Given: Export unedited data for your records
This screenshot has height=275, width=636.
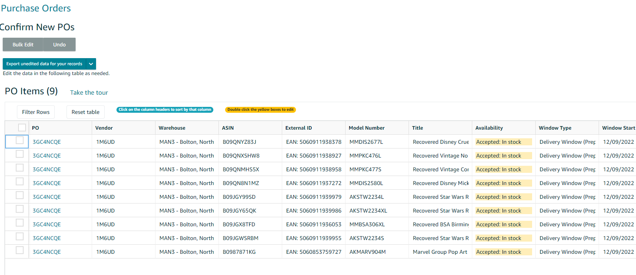Looking at the screenshot, I should click(x=44, y=64).
